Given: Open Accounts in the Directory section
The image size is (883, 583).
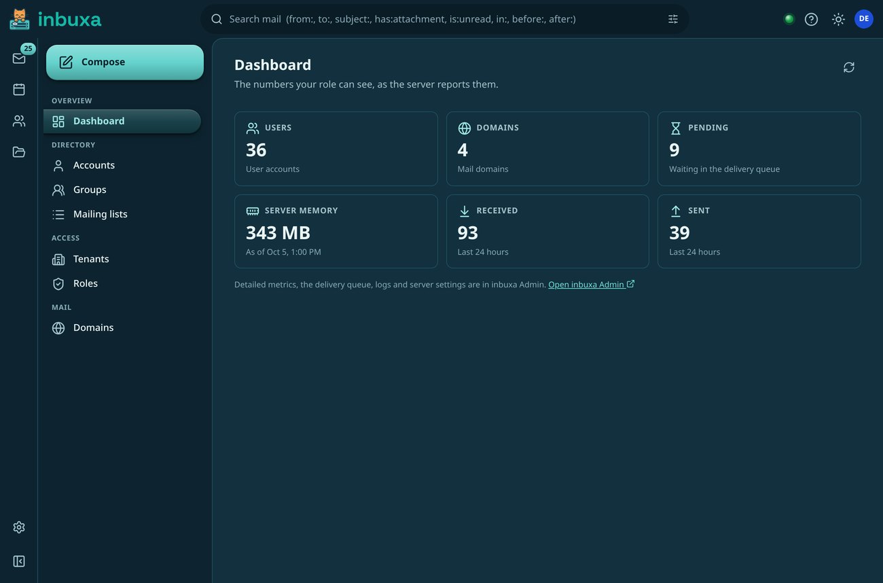Looking at the screenshot, I should coord(122,165).
